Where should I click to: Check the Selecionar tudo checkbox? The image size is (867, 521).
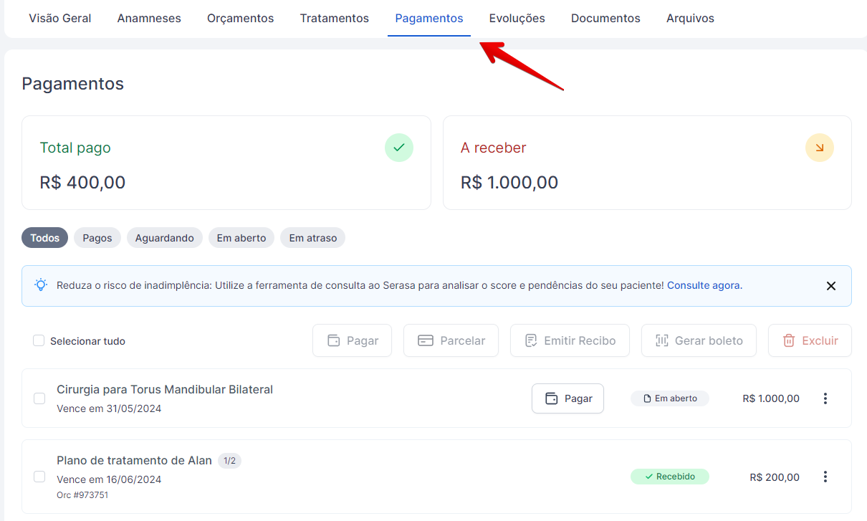click(39, 341)
